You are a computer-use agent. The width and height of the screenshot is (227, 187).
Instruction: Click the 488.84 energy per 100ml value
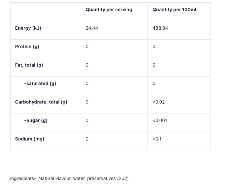[160, 28]
